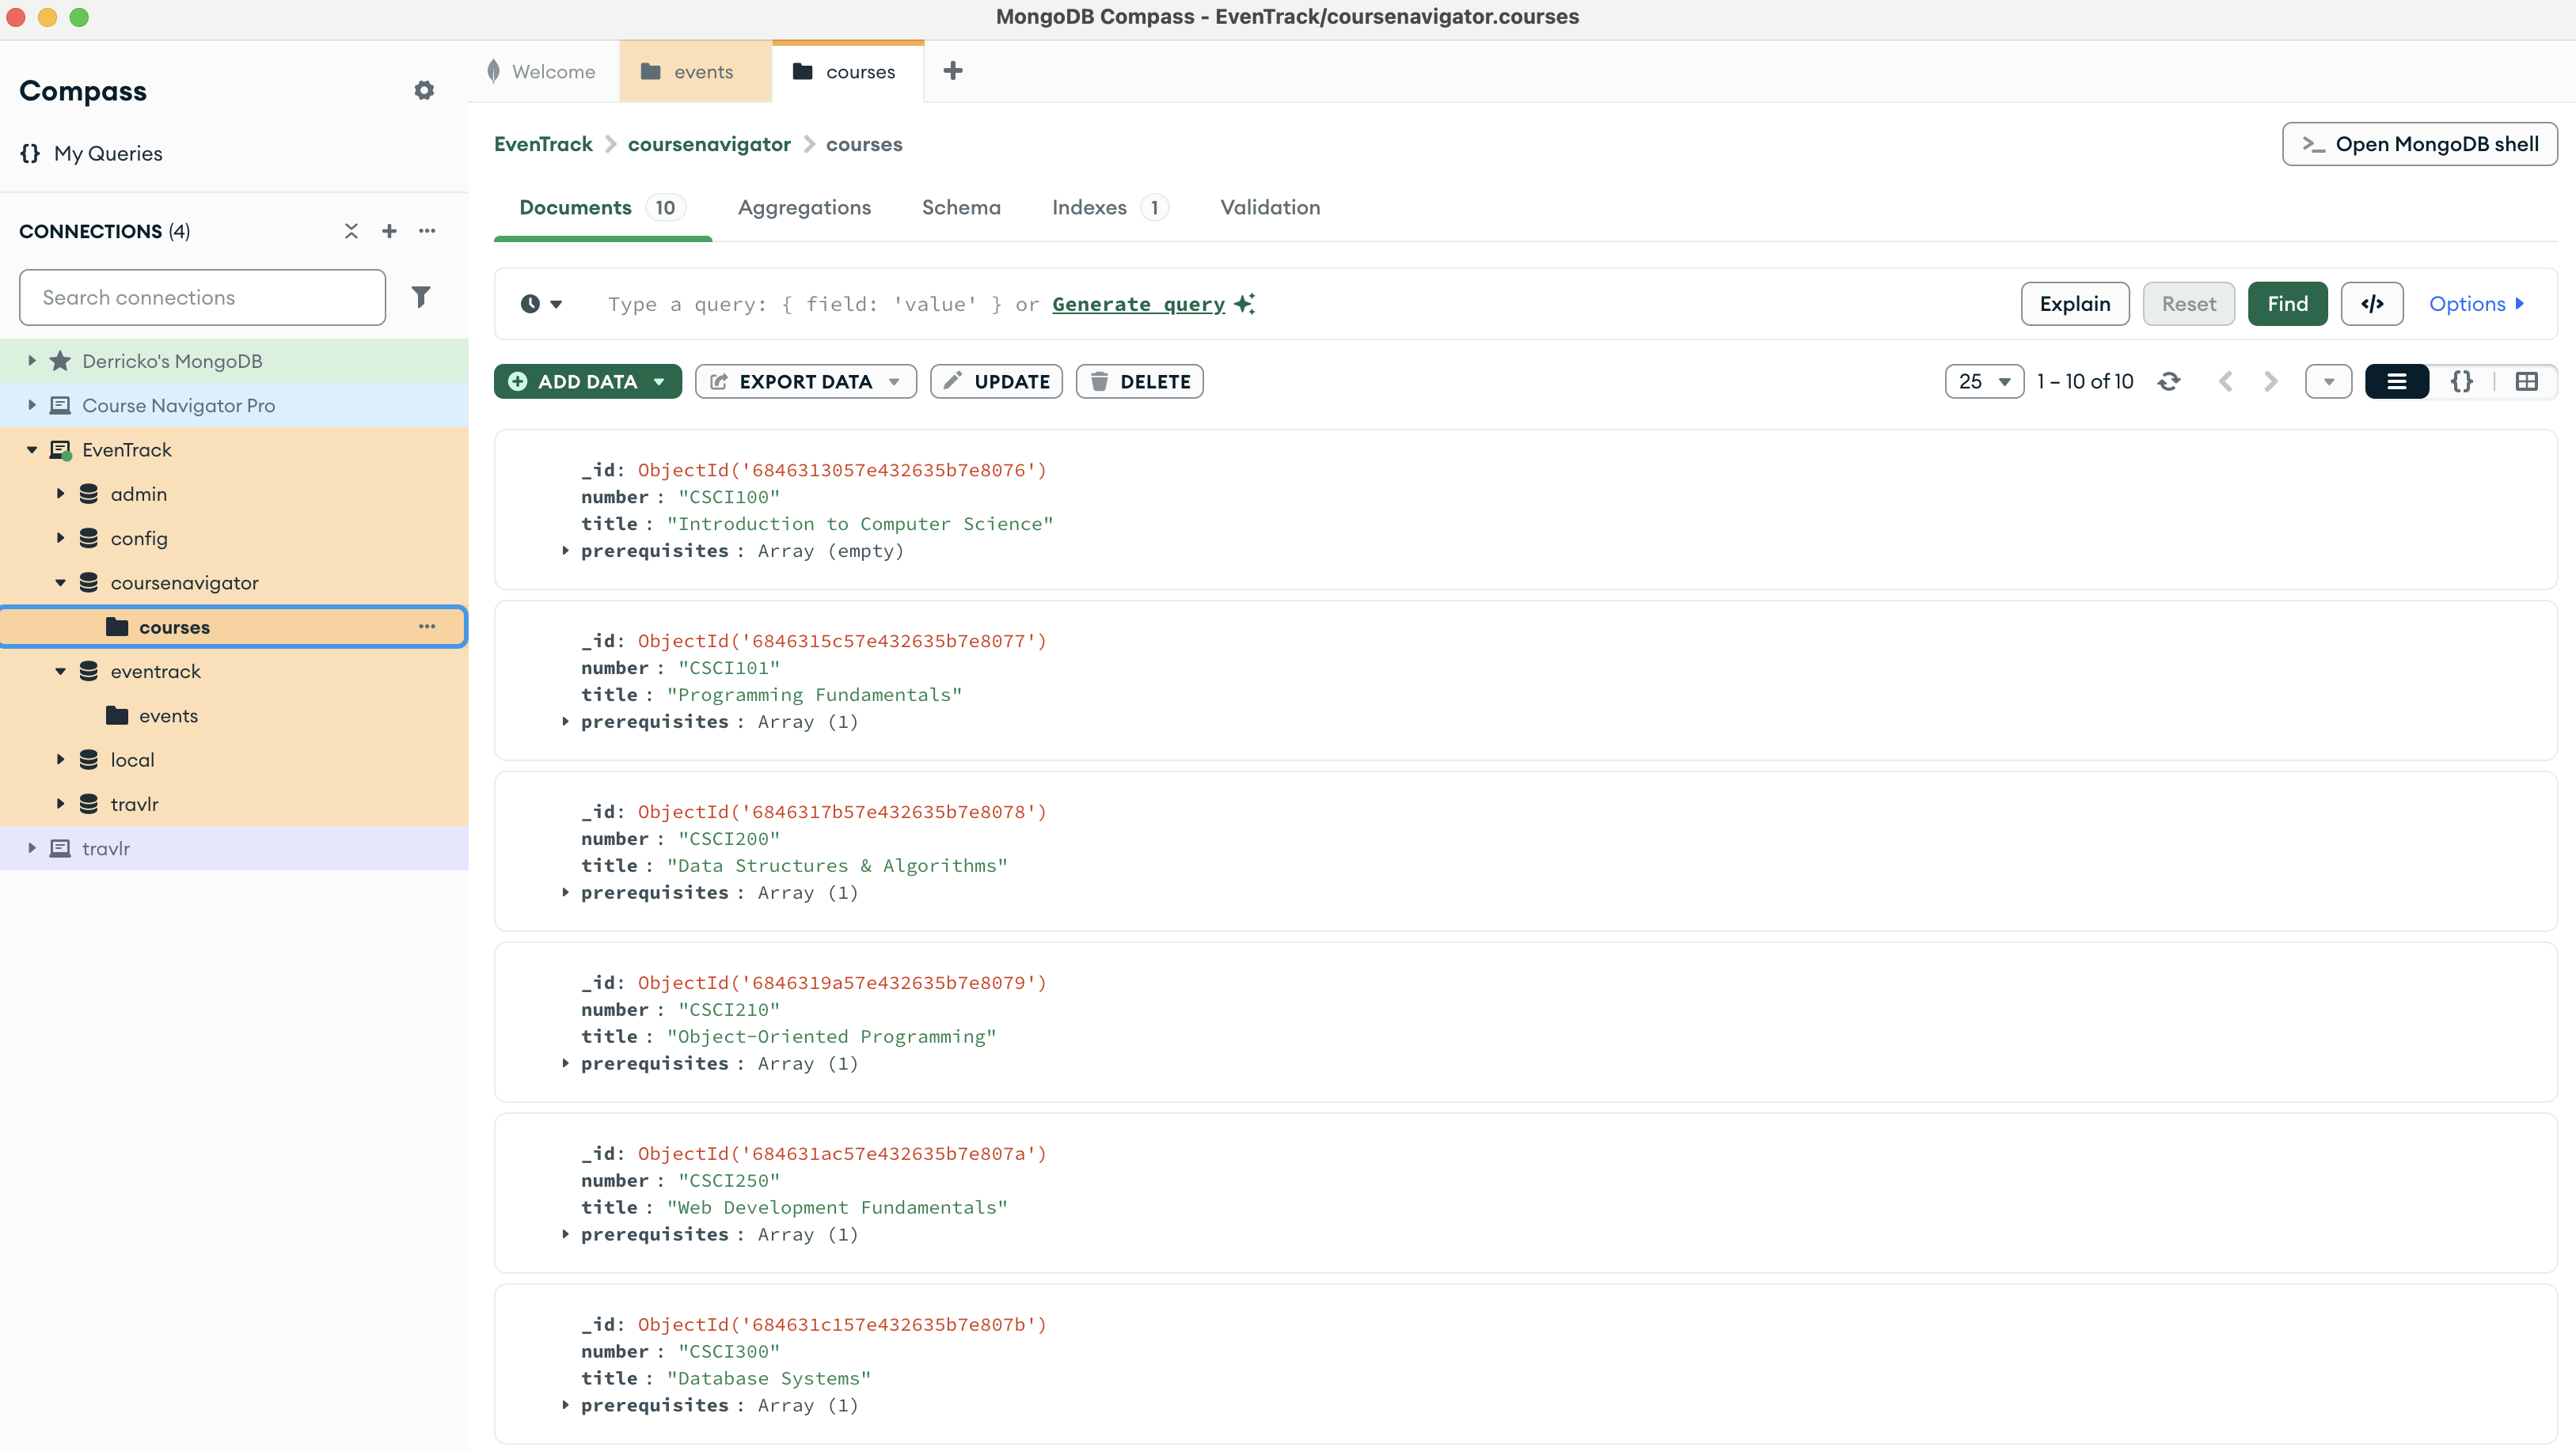Switch to list view
The width and height of the screenshot is (2576, 1451).
point(2396,381)
